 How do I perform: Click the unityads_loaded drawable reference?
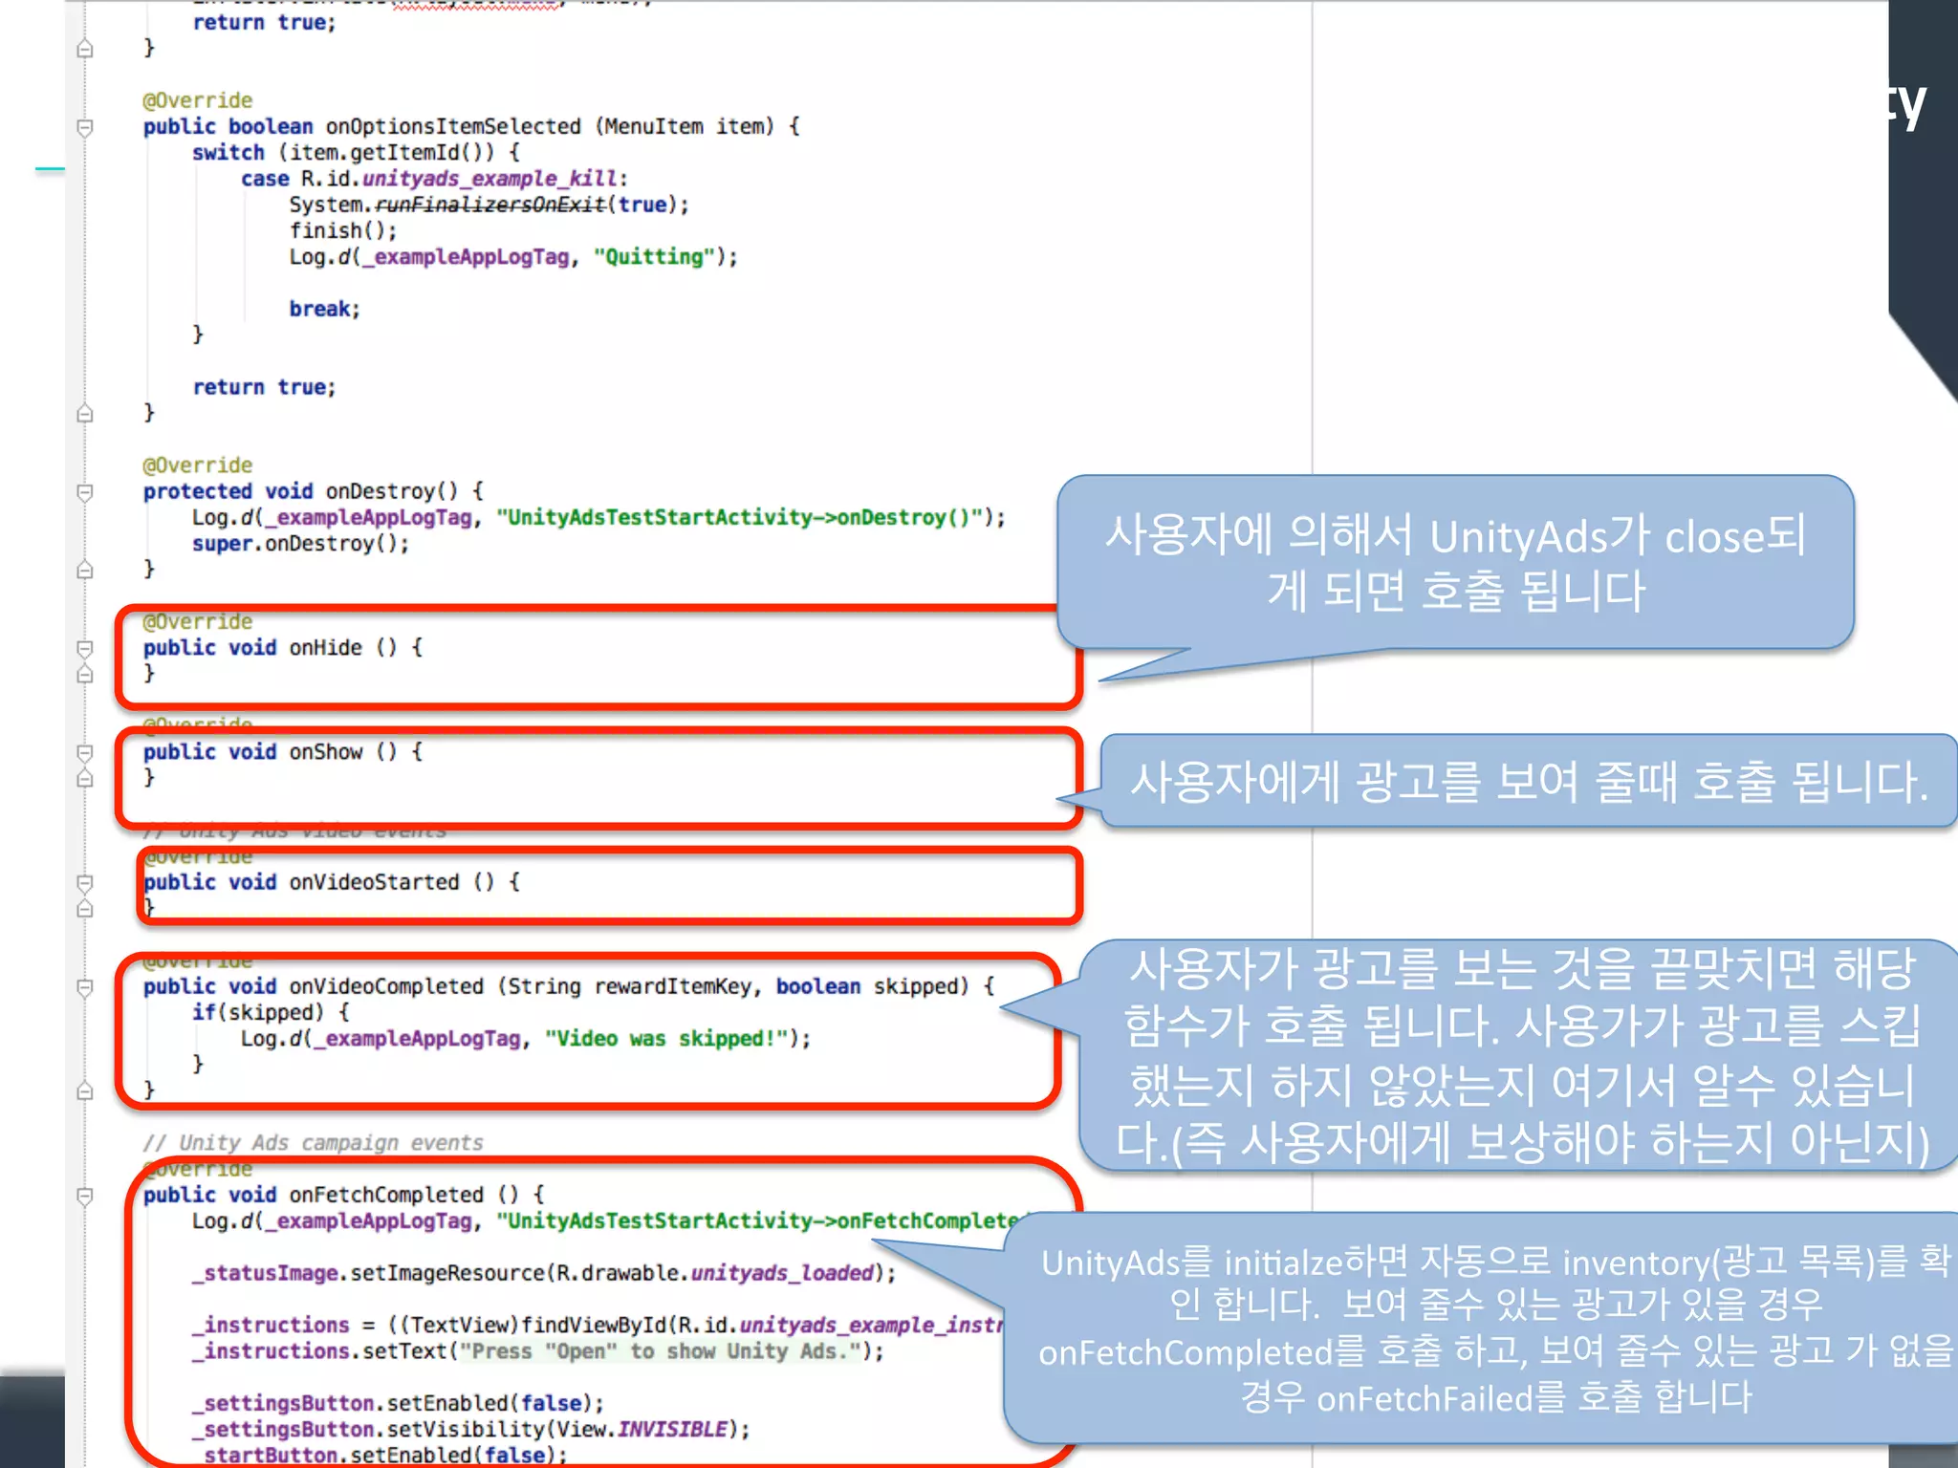coord(782,1273)
